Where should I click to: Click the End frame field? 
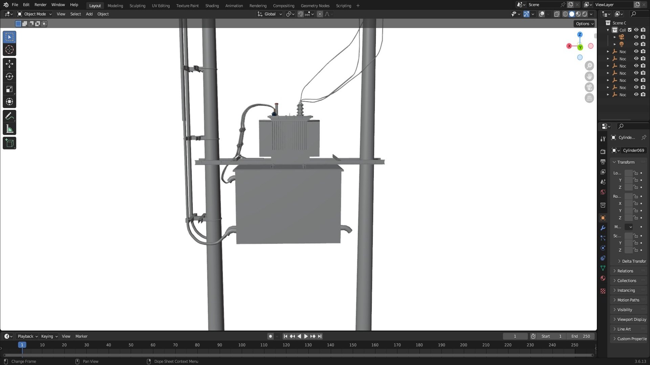581,337
